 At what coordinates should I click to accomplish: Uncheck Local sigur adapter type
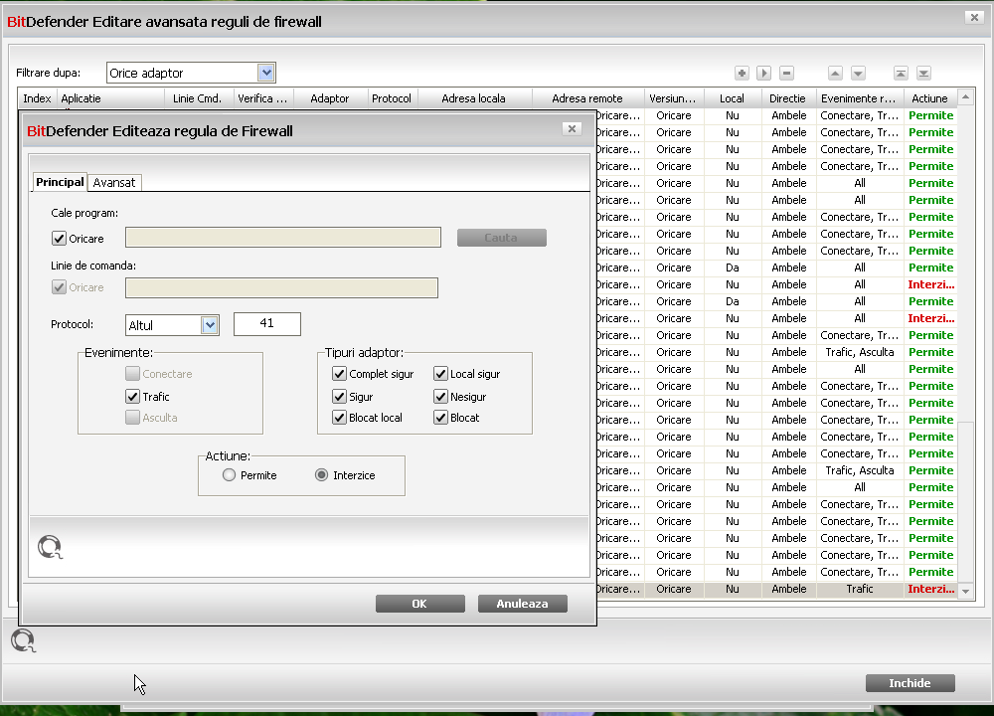[x=440, y=374]
